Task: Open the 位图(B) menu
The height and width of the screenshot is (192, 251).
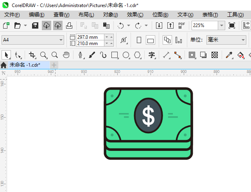Action: [160, 15]
